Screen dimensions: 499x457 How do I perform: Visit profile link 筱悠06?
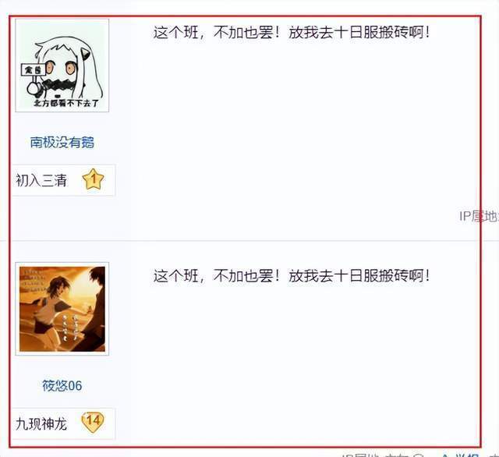pyautogui.click(x=62, y=386)
